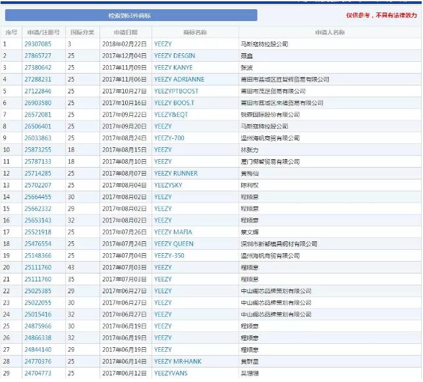Click the 国际分类 column header
Image resolution: width=423 pixels, height=382 pixels.
pos(82,33)
